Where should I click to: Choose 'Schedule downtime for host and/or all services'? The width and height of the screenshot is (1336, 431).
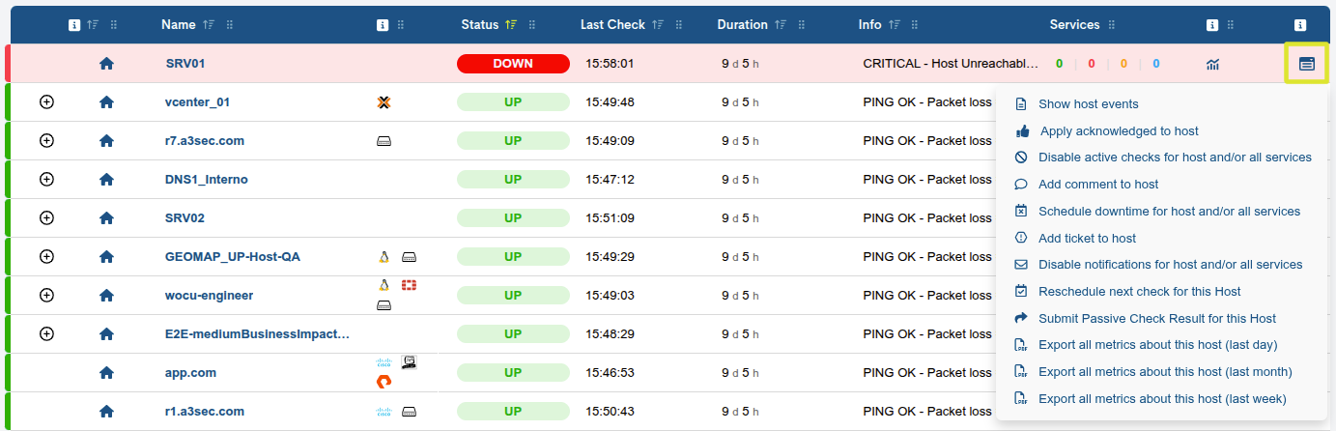point(1169,212)
